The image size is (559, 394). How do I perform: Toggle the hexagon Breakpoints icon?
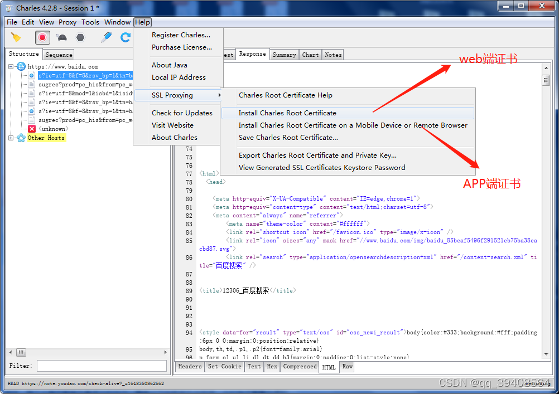tap(80, 37)
